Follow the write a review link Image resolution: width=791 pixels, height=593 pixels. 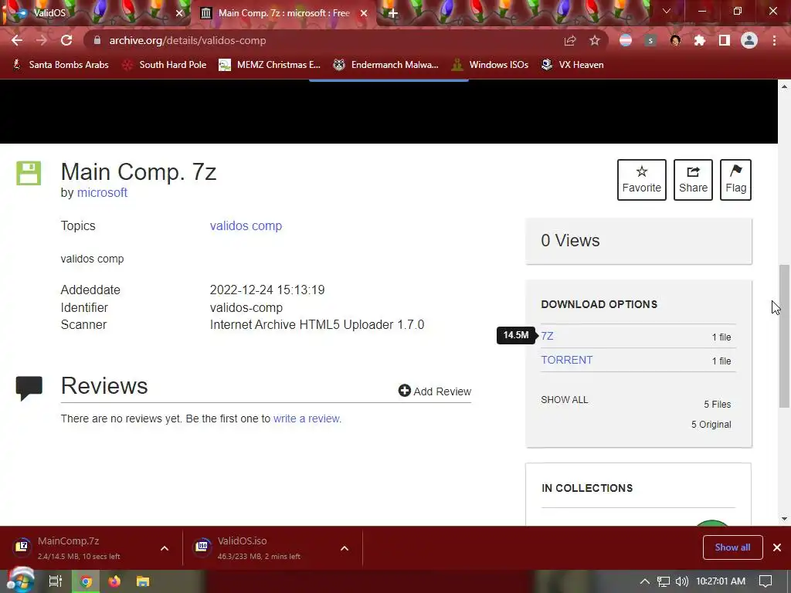point(307,418)
